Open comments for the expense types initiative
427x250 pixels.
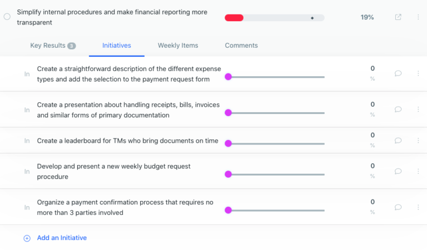(x=398, y=73)
